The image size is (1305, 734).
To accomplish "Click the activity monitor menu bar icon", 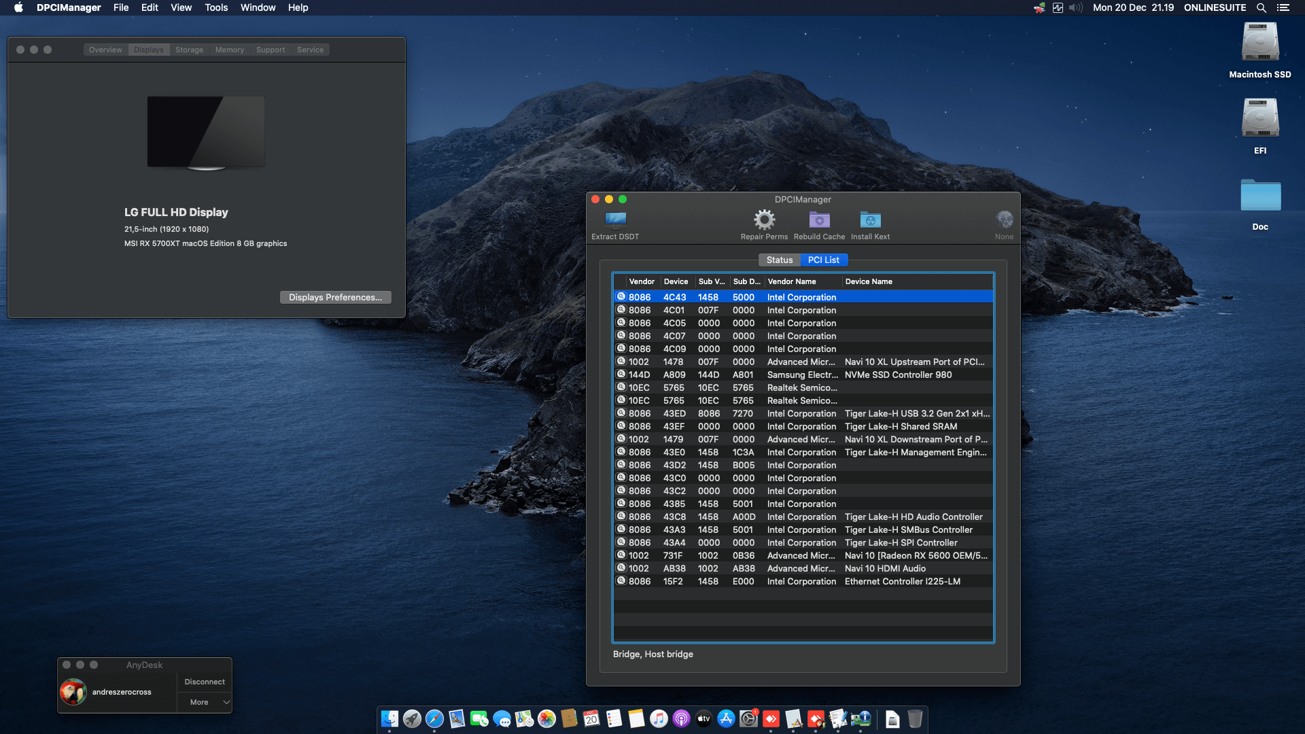I will click(1058, 7).
